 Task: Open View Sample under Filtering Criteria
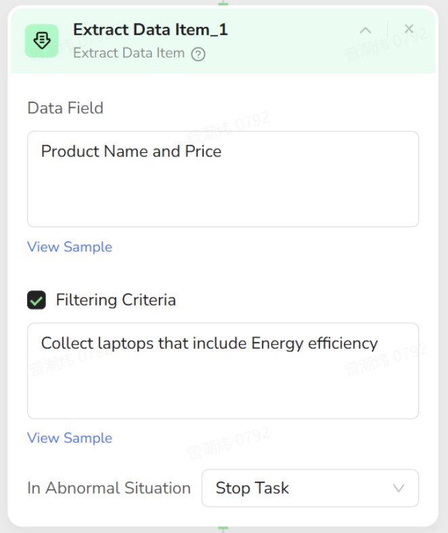point(70,438)
